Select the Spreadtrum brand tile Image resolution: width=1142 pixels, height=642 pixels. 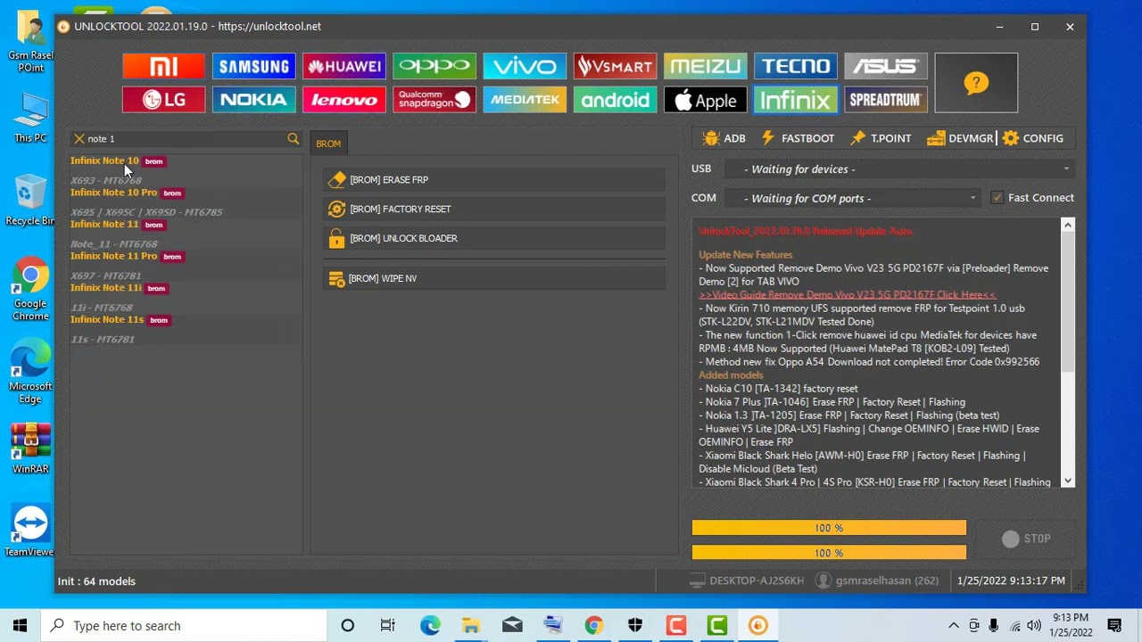[885, 100]
